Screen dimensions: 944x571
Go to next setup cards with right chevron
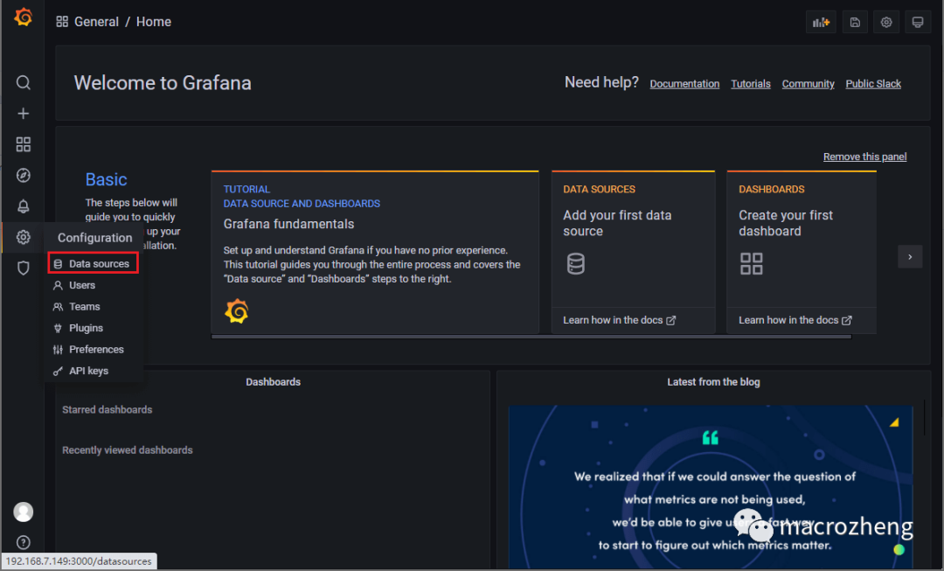[x=910, y=256]
